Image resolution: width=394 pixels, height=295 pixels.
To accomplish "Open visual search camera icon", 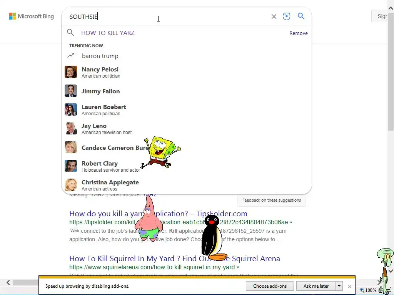I will (287, 16).
